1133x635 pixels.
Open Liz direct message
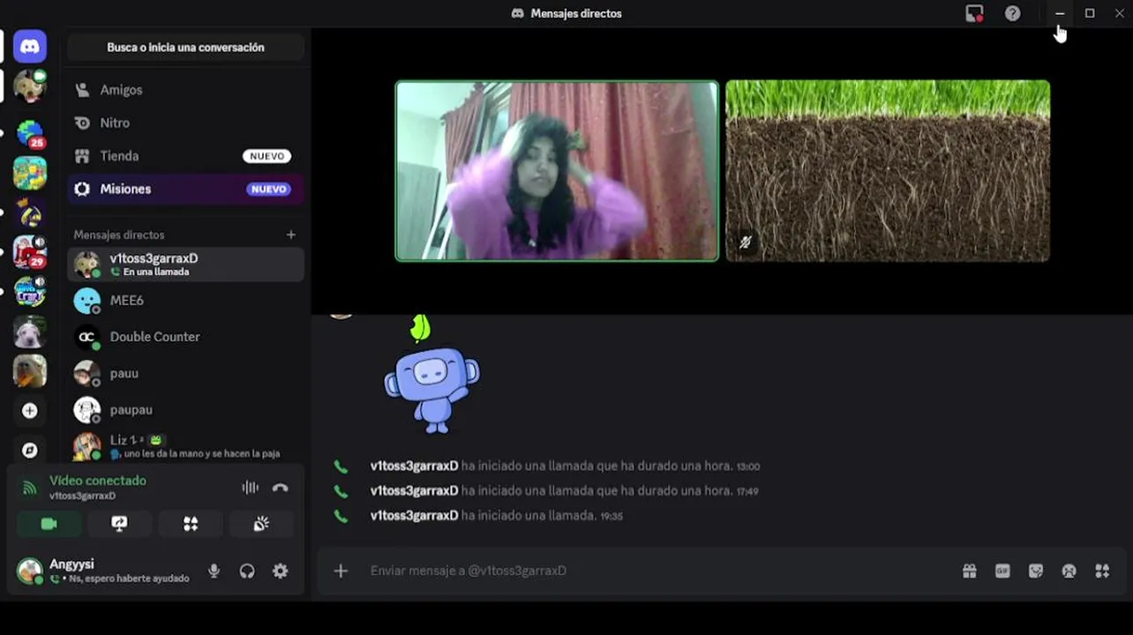click(x=185, y=446)
